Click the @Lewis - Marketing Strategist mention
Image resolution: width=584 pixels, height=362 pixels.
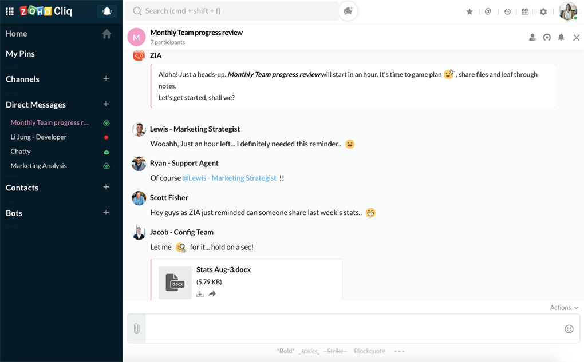tap(229, 178)
